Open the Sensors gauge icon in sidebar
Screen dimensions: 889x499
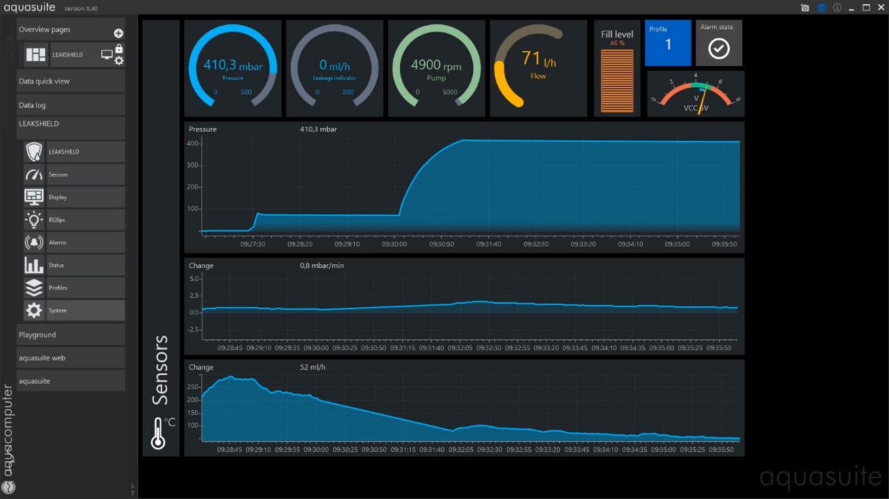point(34,174)
